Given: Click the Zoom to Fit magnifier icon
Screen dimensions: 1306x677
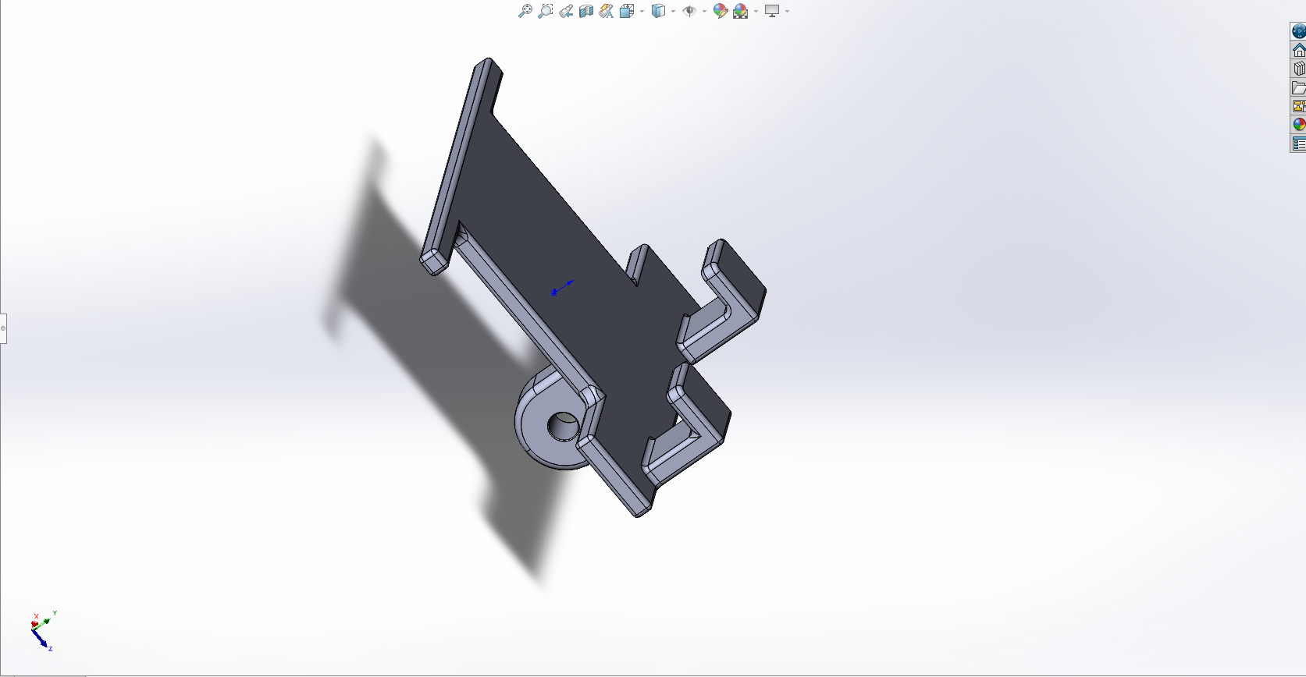Looking at the screenshot, I should coord(525,11).
